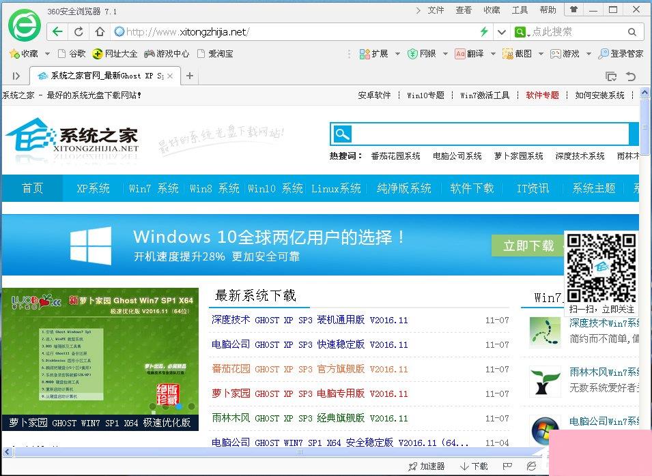Open the 文件 menu

click(x=436, y=10)
